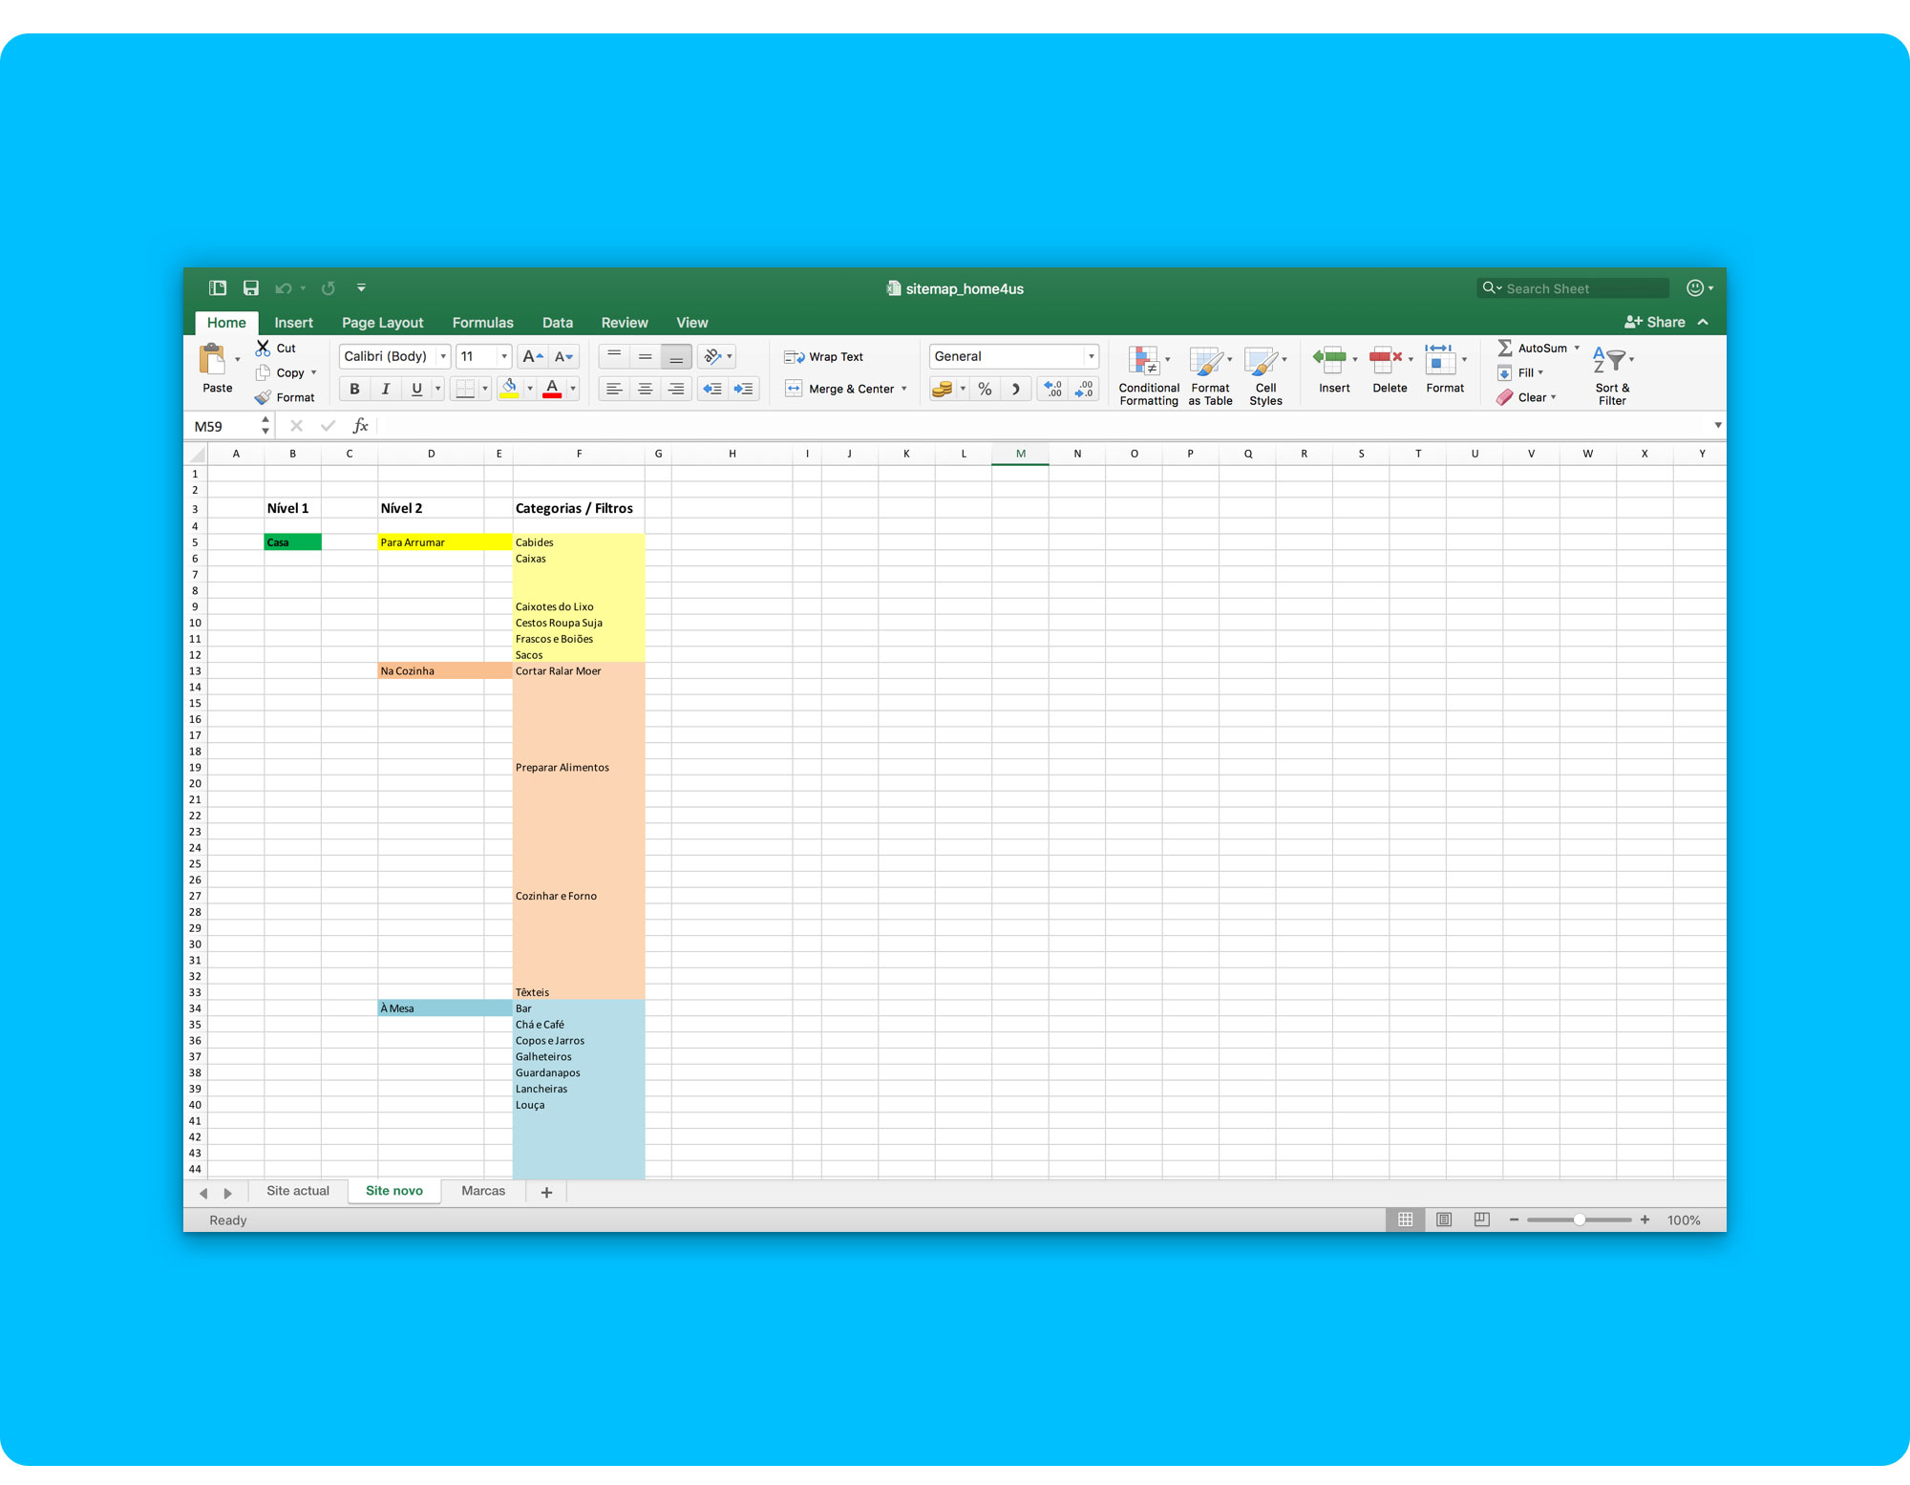The width and height of the screenshot is (1910, 1485).
Task: Expand the Merge & Center dropdown arrow
Action: pyautogui.click(x=904, y=389)
